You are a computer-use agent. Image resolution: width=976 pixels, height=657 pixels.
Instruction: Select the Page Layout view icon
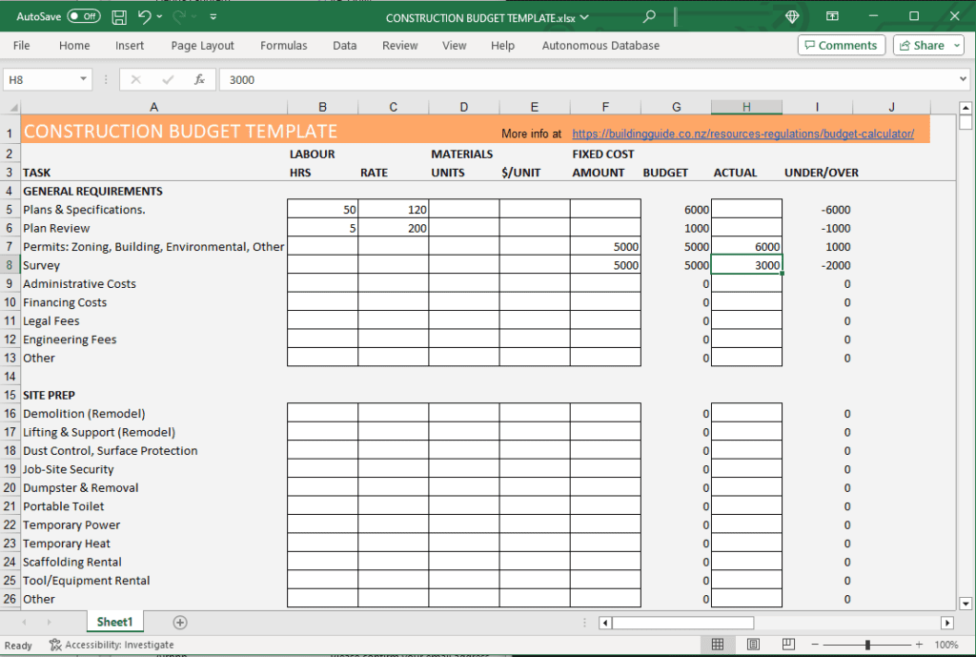tap(752, 645)
